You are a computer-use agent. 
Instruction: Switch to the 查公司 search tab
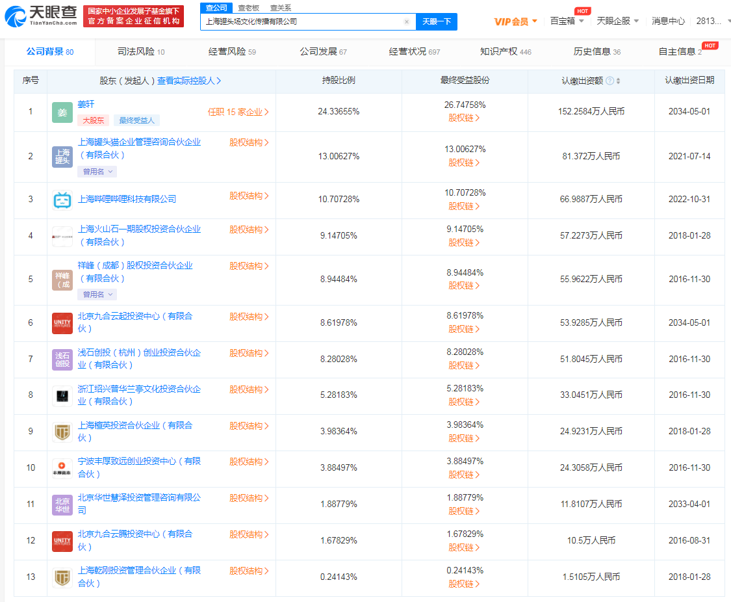[216, 7]
